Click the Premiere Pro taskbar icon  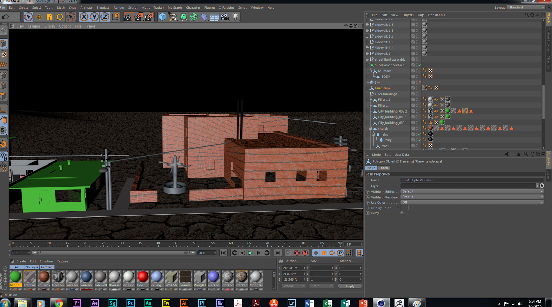[x=77, y=303]
